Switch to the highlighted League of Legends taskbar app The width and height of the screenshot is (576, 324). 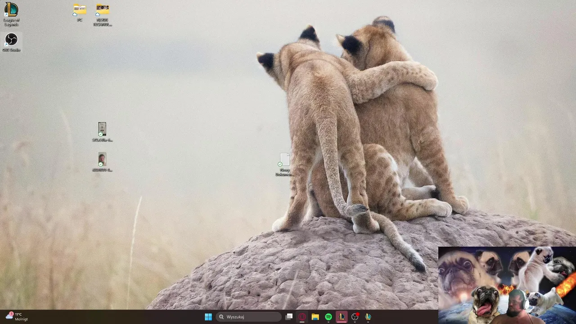[342, 317]
